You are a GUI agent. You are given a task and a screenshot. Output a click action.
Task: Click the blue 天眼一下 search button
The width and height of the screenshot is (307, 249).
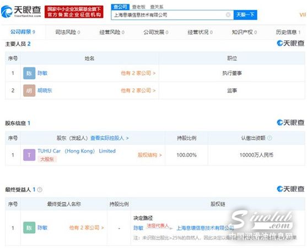[245, 15]
